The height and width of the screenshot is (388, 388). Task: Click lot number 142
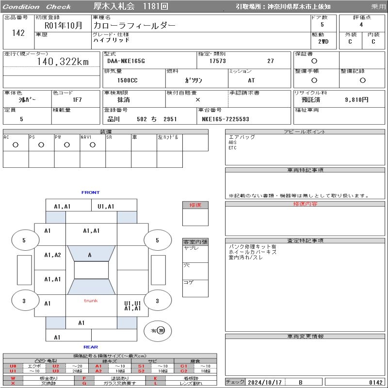(18, 33)
